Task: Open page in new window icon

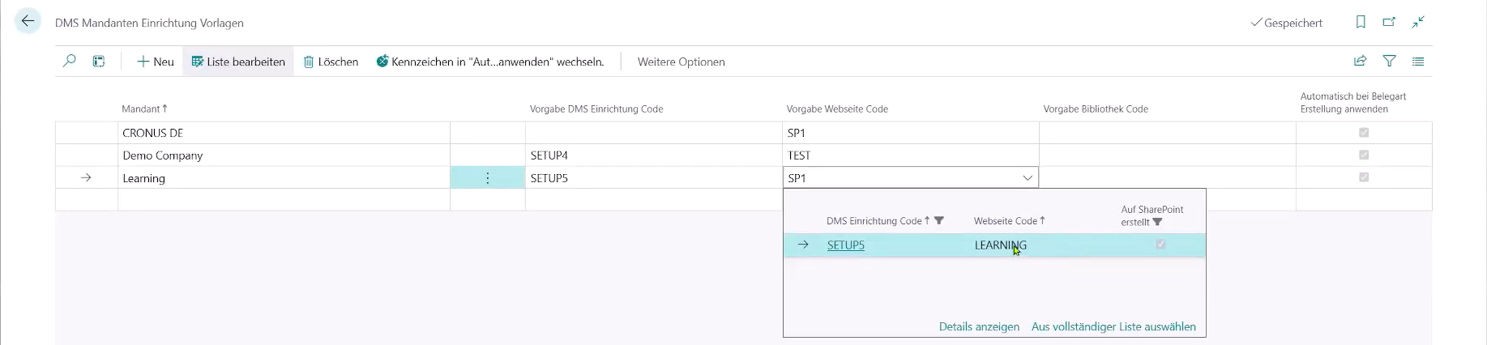Action: pyautogui.click(x=1389, y=23)
